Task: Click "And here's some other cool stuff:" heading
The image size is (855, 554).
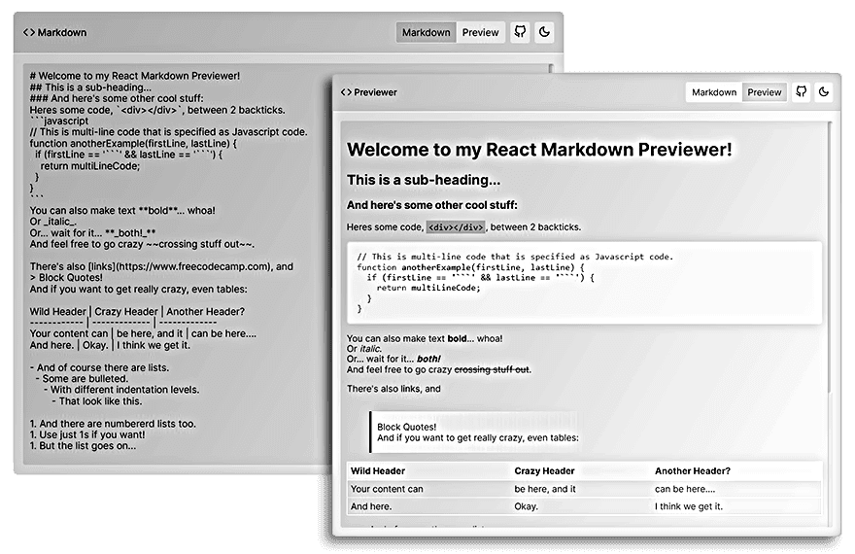Action: (431, 205)
